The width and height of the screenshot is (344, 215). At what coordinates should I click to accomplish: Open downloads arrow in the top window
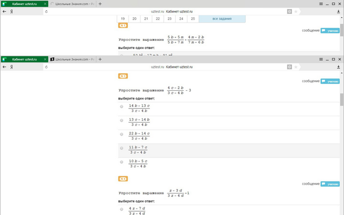point(339,12)
